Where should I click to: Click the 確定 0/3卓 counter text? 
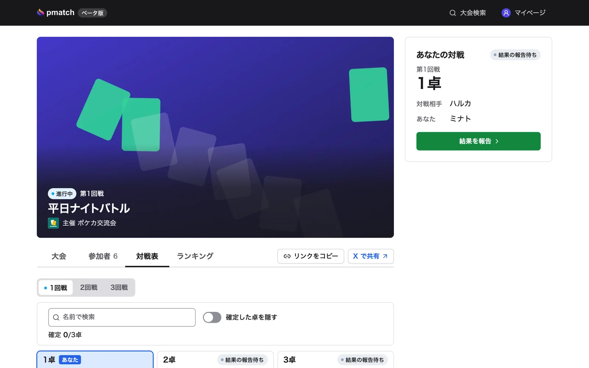pos(65,335)
